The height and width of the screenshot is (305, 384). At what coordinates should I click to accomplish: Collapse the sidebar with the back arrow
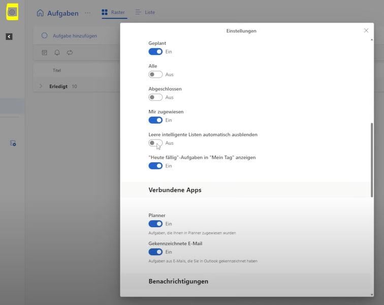[9, 37]
